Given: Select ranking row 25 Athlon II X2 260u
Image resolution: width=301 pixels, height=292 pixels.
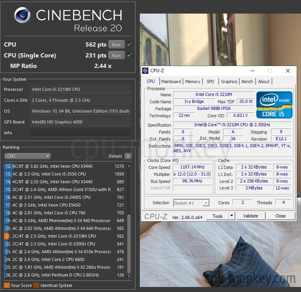Looking at the screenshot, I should (x=65, y=267).
